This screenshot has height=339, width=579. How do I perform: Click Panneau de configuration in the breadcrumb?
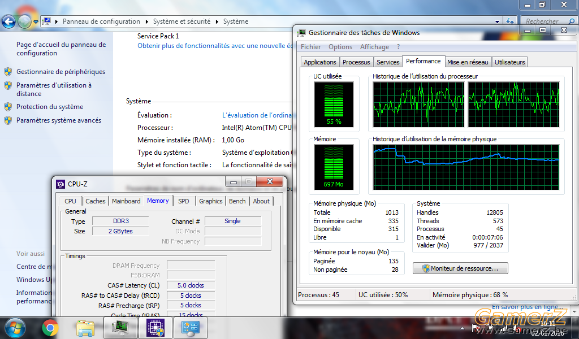(101, 21)
